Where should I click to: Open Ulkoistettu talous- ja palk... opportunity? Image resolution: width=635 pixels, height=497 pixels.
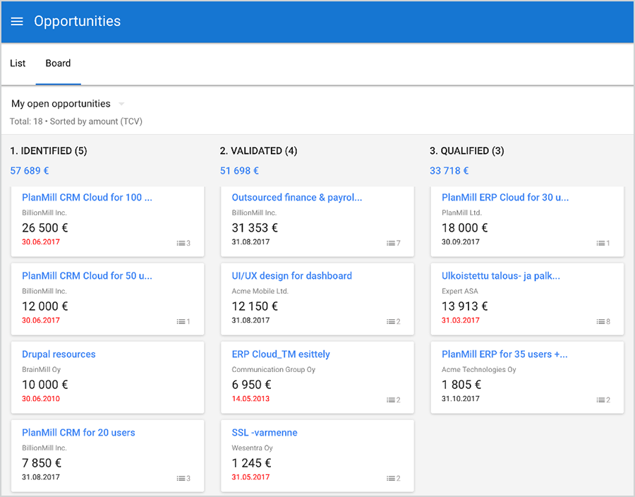[501, 276]
